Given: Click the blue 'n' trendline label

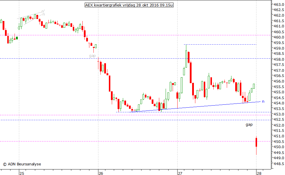Looking at the screenshot, I should pyautogui.click(x=263, y=101).
